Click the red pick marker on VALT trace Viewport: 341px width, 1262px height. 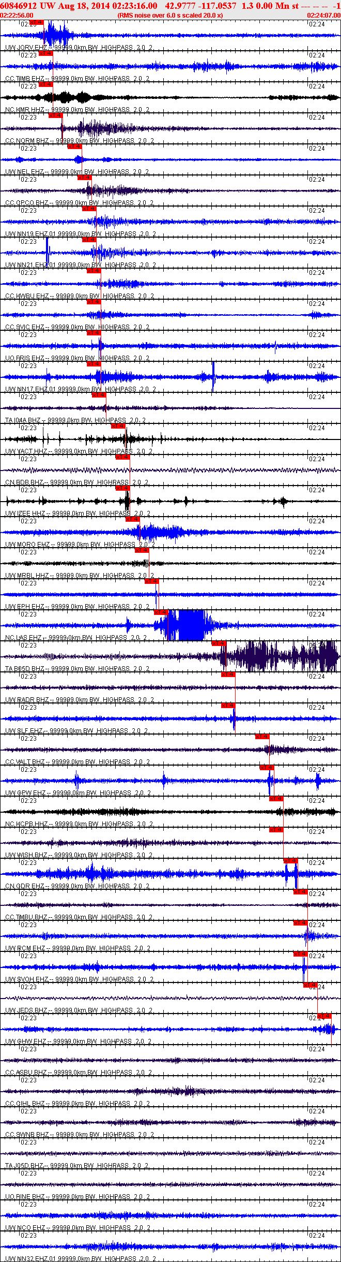(x=262, y=737)
